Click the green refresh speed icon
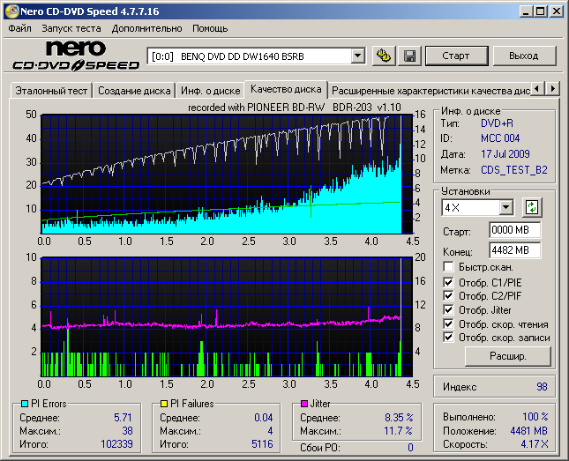Image resolution: width=569 pixels, height=461 pixels. 531,207
